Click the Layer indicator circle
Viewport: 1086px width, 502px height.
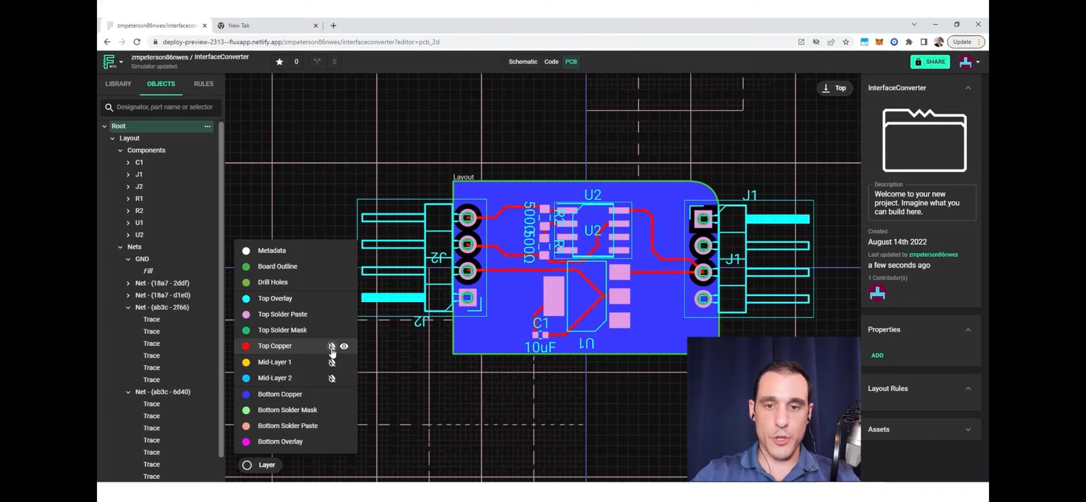pyautogui.click(x=247, y=465)
